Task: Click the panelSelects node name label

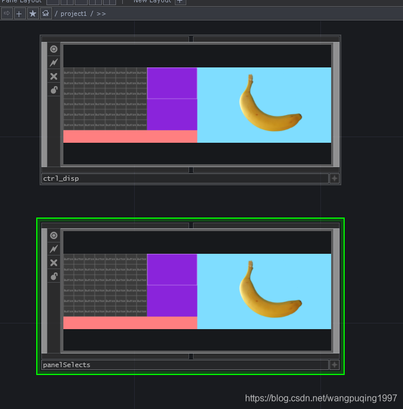Action: (x=67, y=365)
